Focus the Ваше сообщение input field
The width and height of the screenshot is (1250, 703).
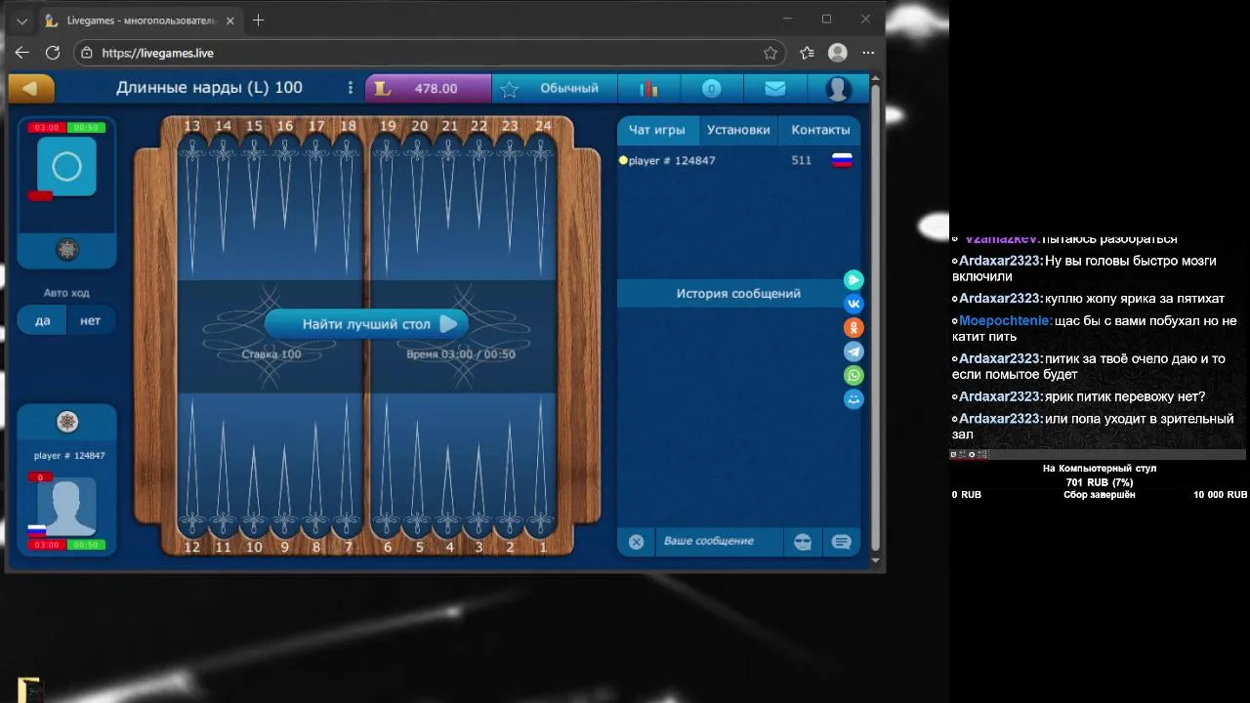pyautogui.click(x=719, y=541)
